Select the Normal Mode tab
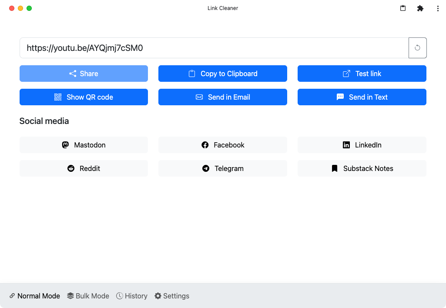This screenshot has height=308, width=446. coord(35,296)
